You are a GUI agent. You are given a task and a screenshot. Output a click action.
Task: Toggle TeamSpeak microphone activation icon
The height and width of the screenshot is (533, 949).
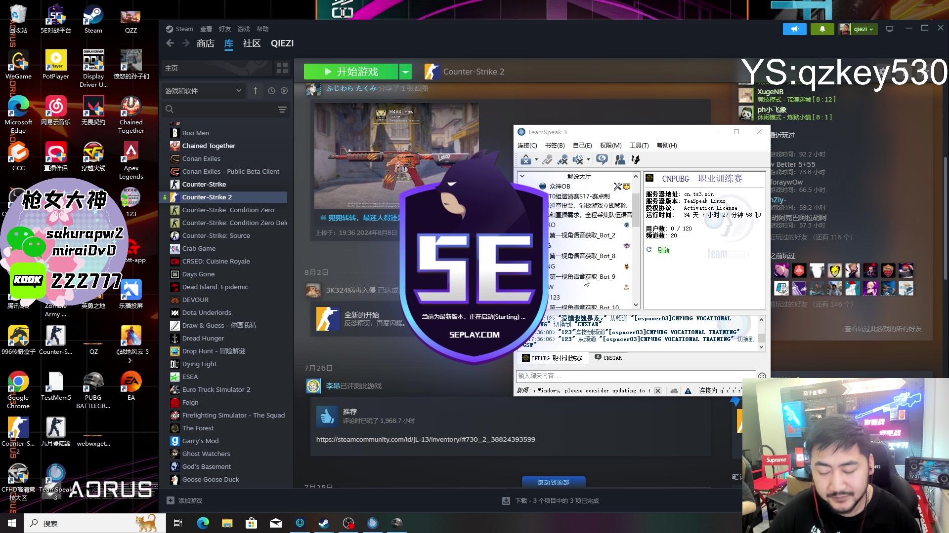[x=547, y=159]
